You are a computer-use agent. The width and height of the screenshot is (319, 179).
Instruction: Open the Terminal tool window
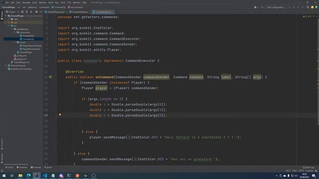click(x=36, y=167)
